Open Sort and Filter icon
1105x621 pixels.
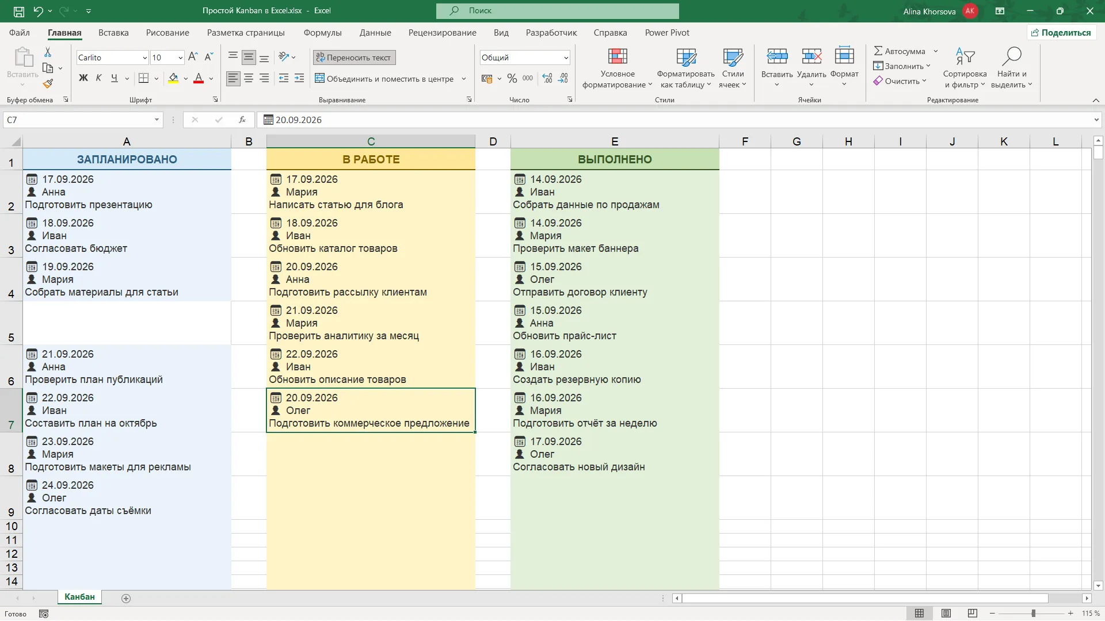965,56
